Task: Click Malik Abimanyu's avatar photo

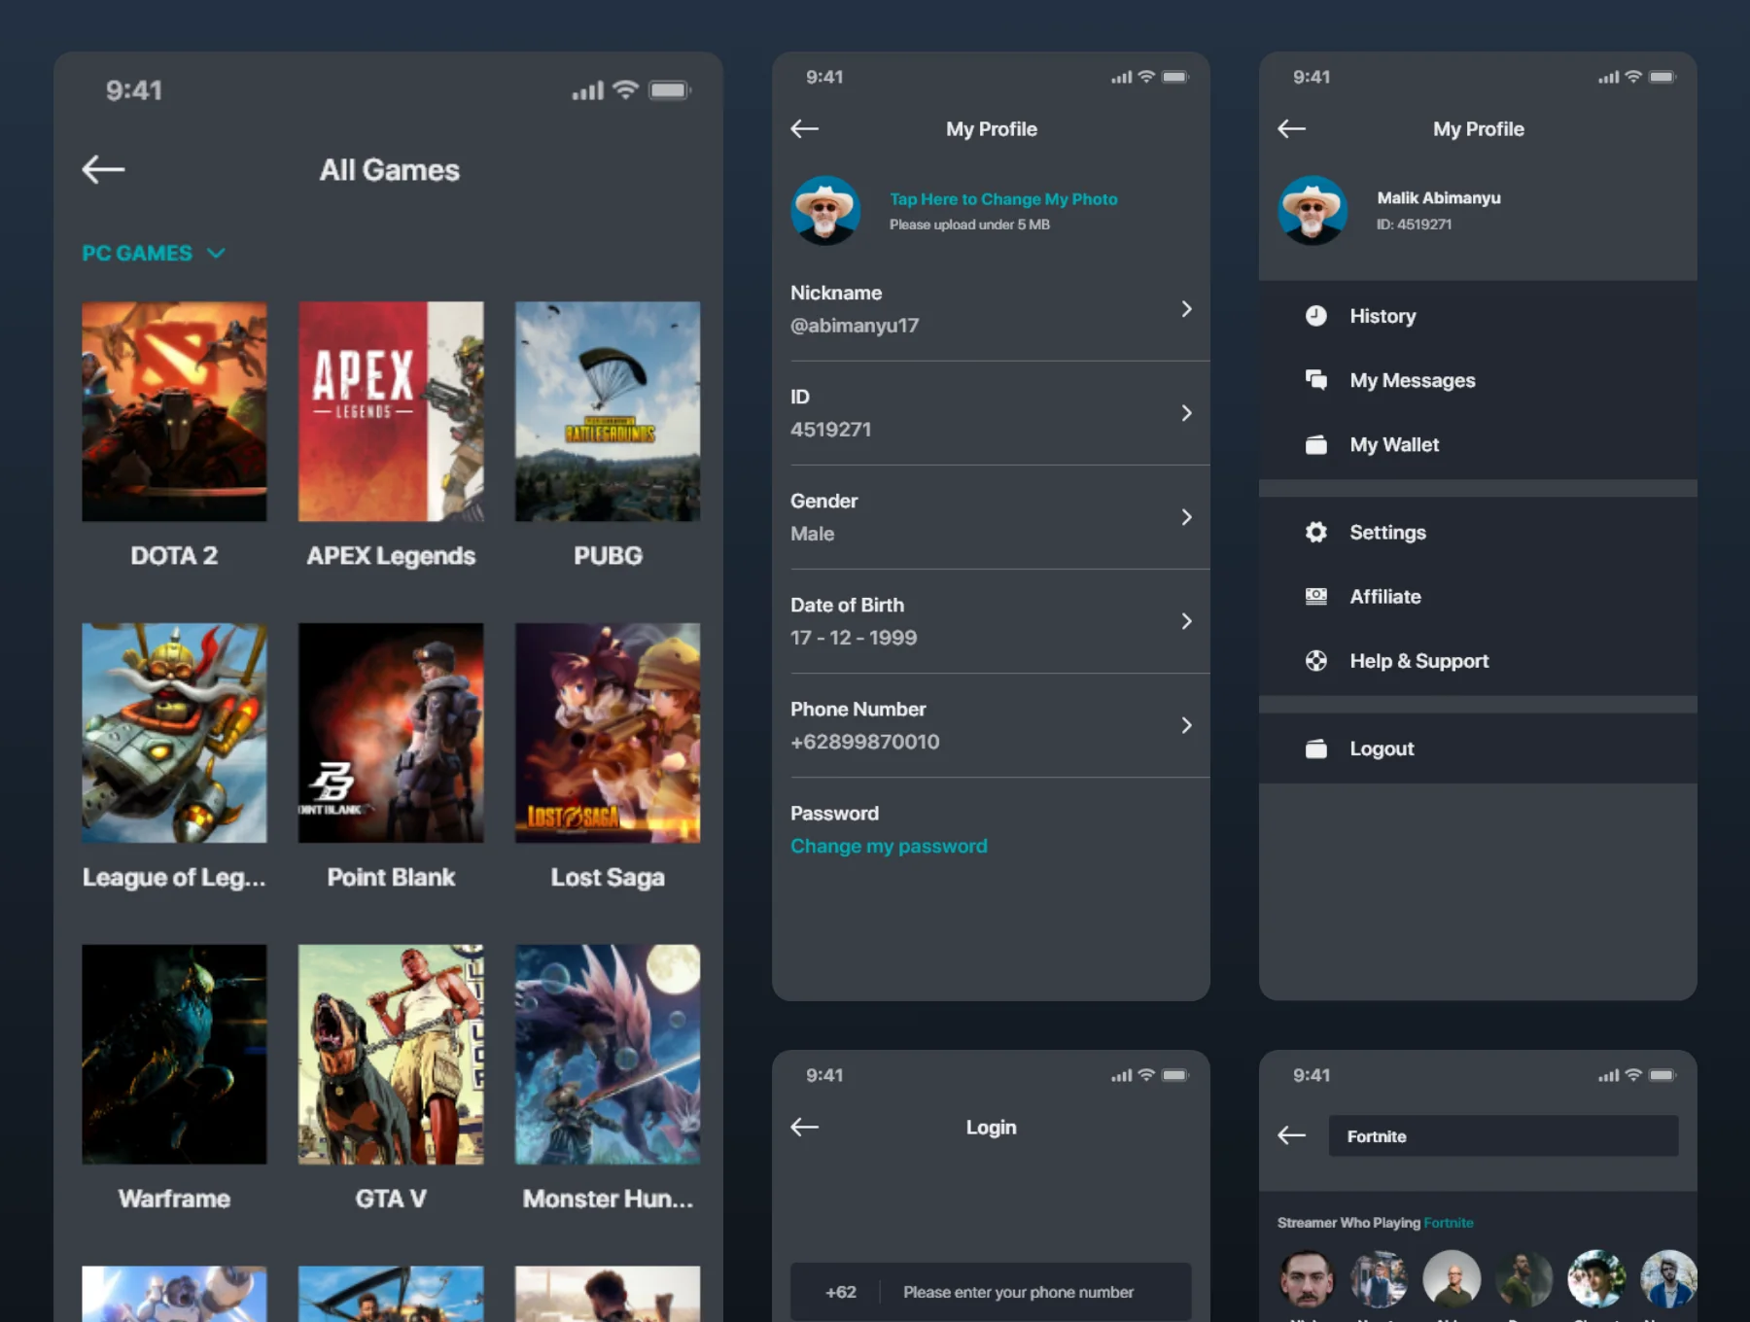Action: 1312,210
